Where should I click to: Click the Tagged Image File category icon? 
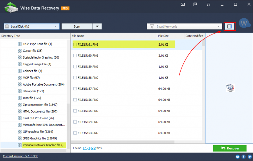click(x=20, y=64)
